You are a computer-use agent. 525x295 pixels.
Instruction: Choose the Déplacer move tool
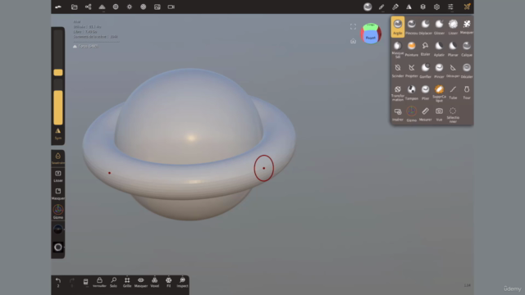(425, 27)
